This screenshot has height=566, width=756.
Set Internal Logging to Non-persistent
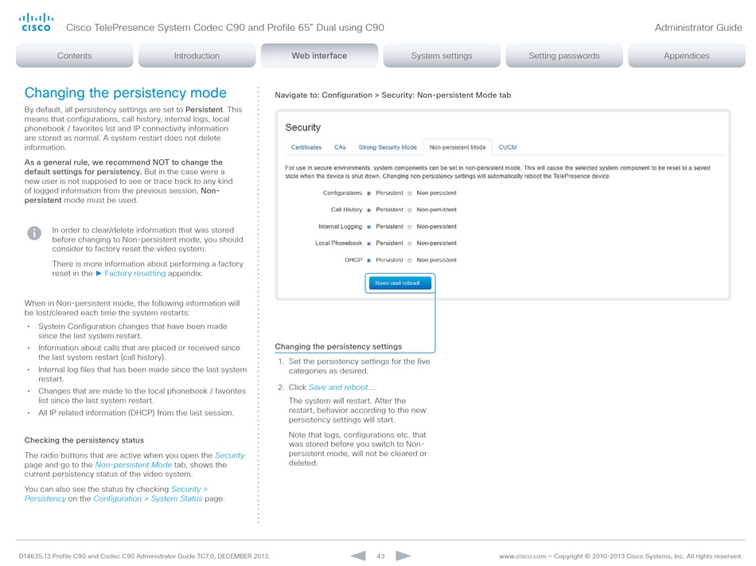pyautogui.click(x=410, y=227)
